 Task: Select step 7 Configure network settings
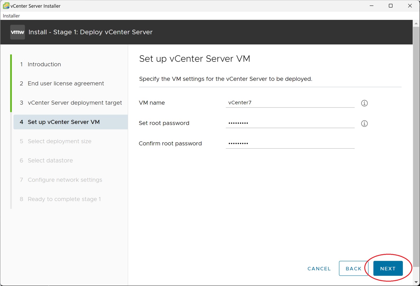click(x=61, y=180)
